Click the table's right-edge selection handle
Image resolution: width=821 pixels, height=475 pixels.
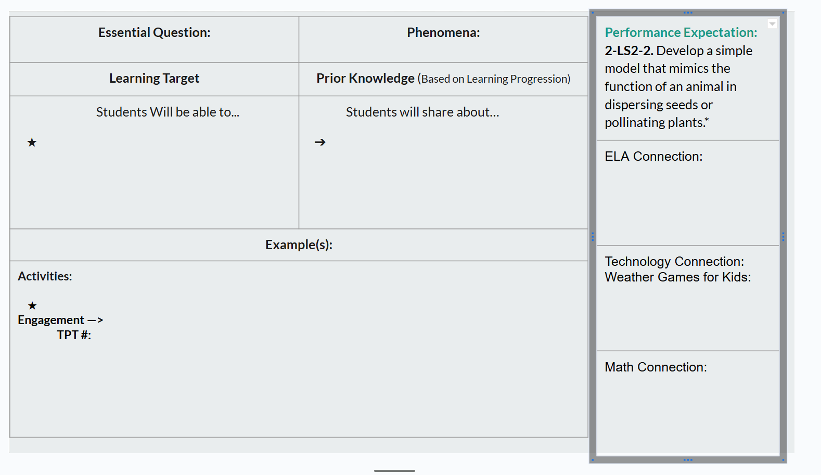tap(783, 237)
